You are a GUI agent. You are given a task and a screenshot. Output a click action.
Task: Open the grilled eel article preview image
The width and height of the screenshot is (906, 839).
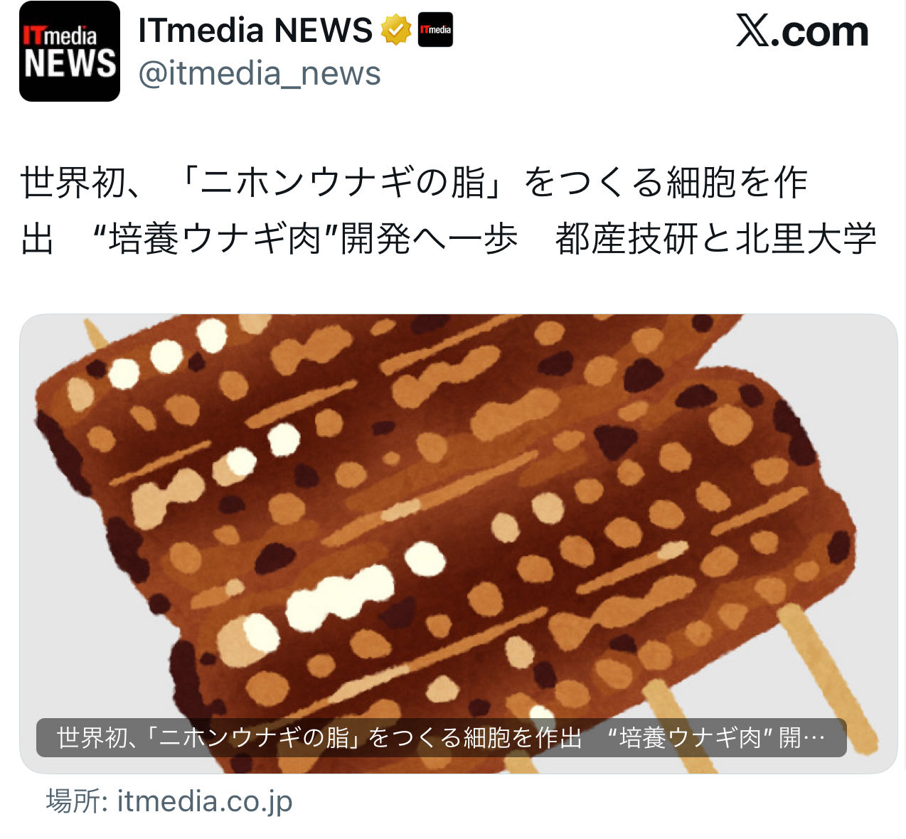tap(458, 544)
